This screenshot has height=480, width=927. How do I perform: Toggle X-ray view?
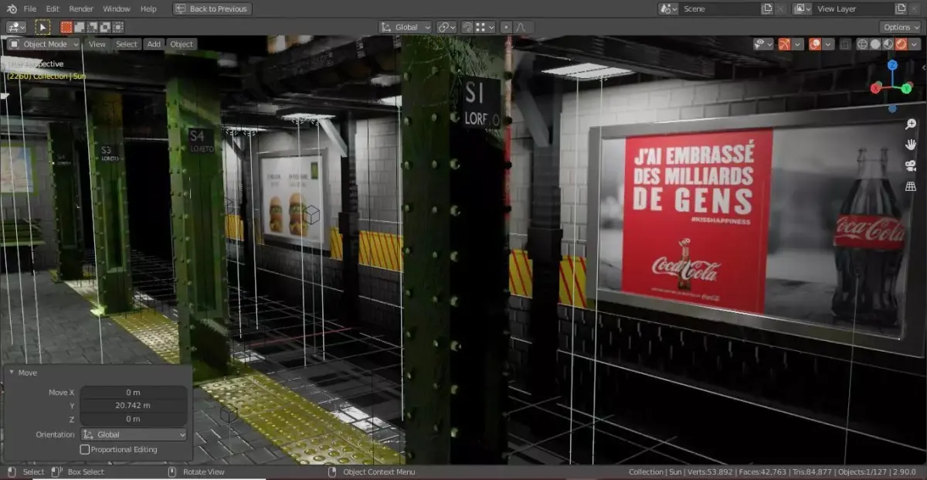coord(846,44)
